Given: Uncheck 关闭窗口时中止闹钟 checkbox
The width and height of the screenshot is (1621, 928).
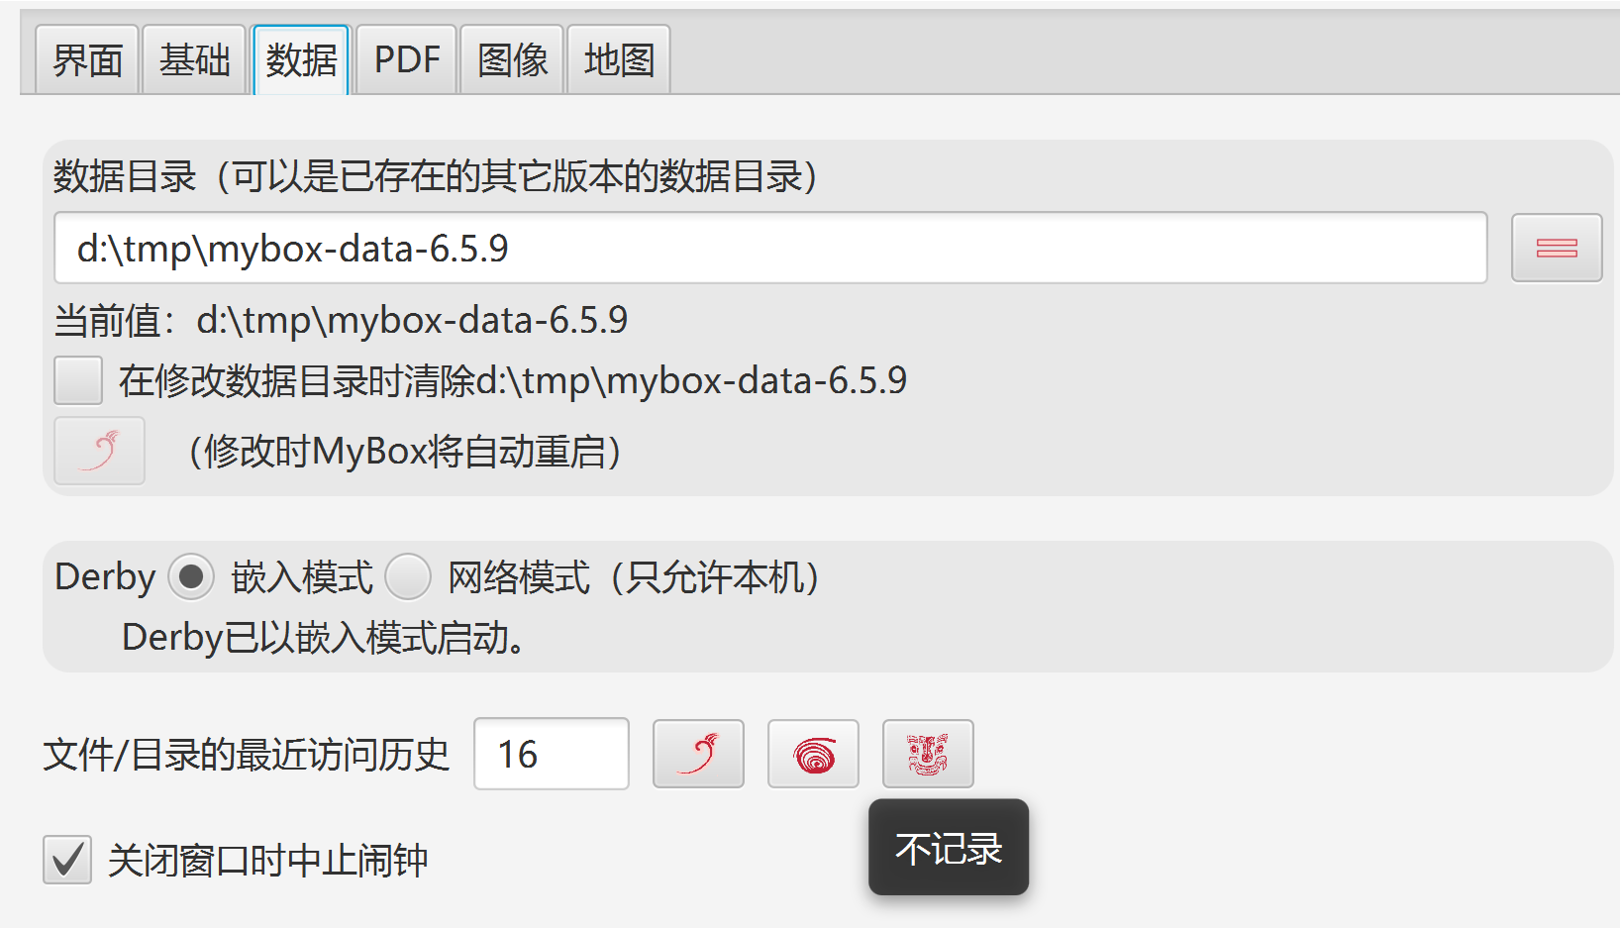Looking at the screenshot, I should coord(67,859).
